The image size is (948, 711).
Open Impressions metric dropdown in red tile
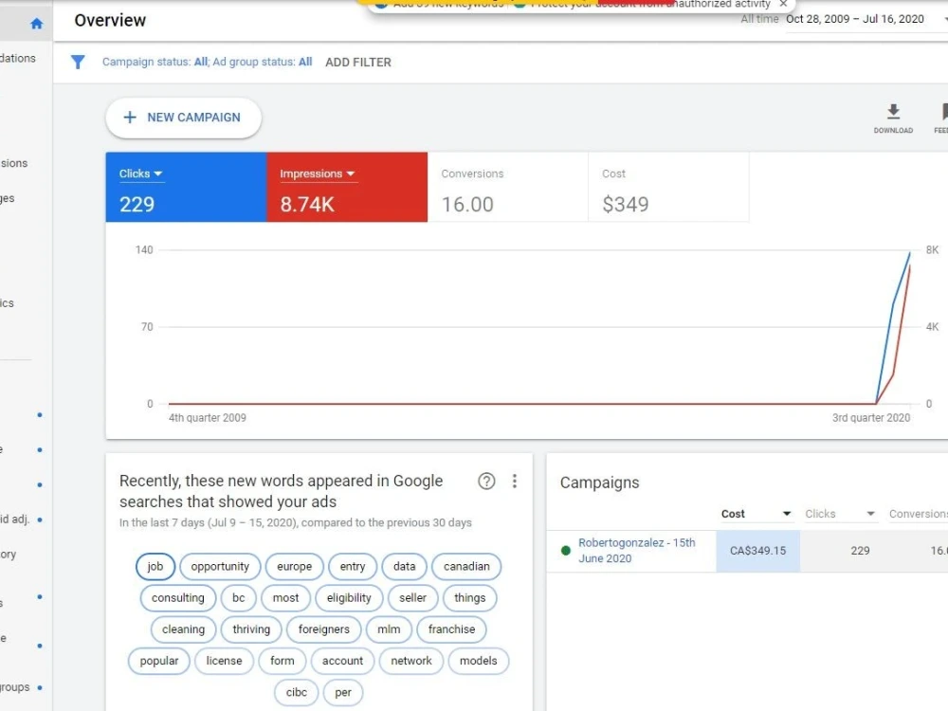(x=317, y=174)
